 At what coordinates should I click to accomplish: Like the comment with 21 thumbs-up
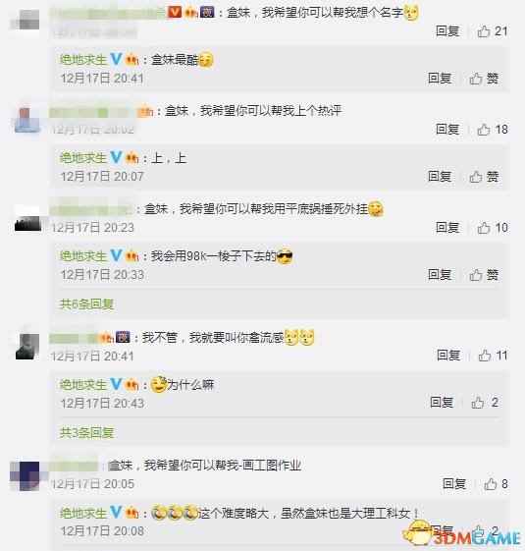493,31
